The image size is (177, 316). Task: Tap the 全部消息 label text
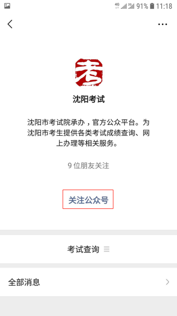24,282
